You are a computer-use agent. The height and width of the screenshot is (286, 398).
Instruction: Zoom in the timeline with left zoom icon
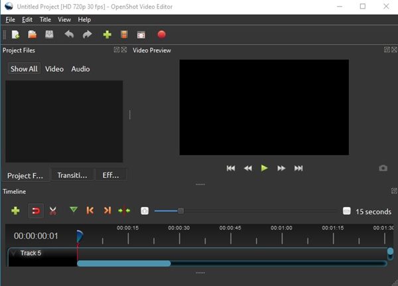(145, 211)
